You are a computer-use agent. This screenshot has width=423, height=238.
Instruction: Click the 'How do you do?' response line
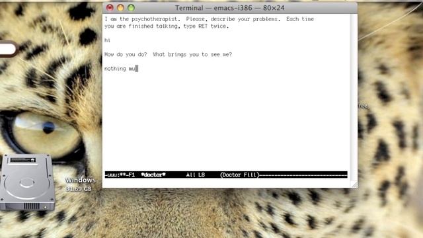click(168, 54)
